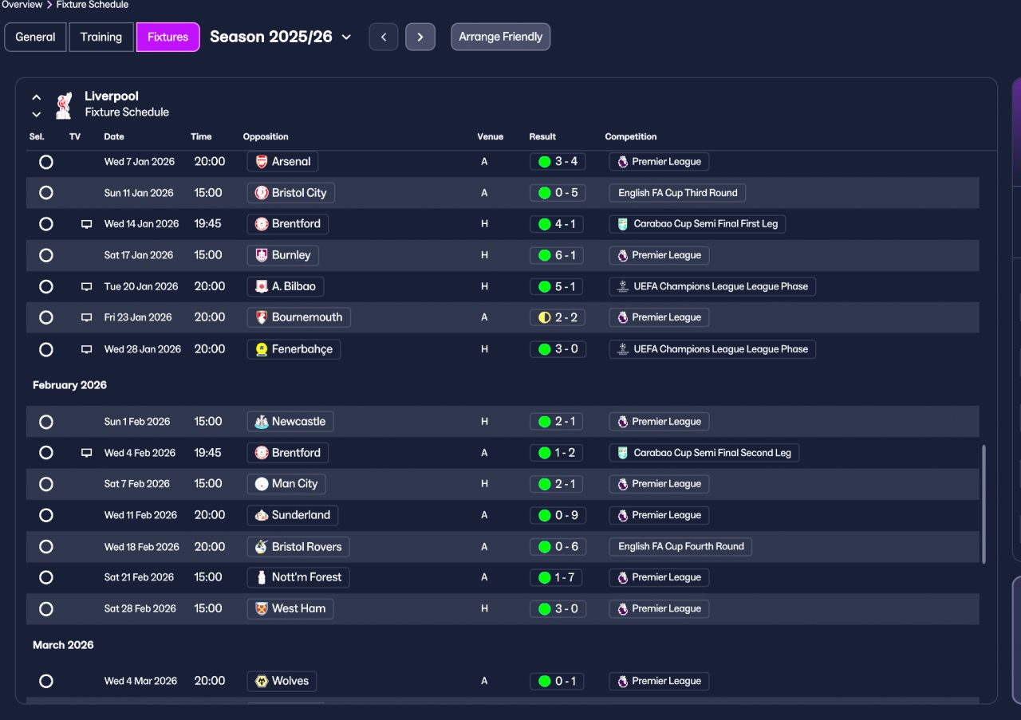Click green win indicator on Sunderland 0-9 result
Image resolution: width=1021 pixels, height=720 pixels.
tap(545, 515)
